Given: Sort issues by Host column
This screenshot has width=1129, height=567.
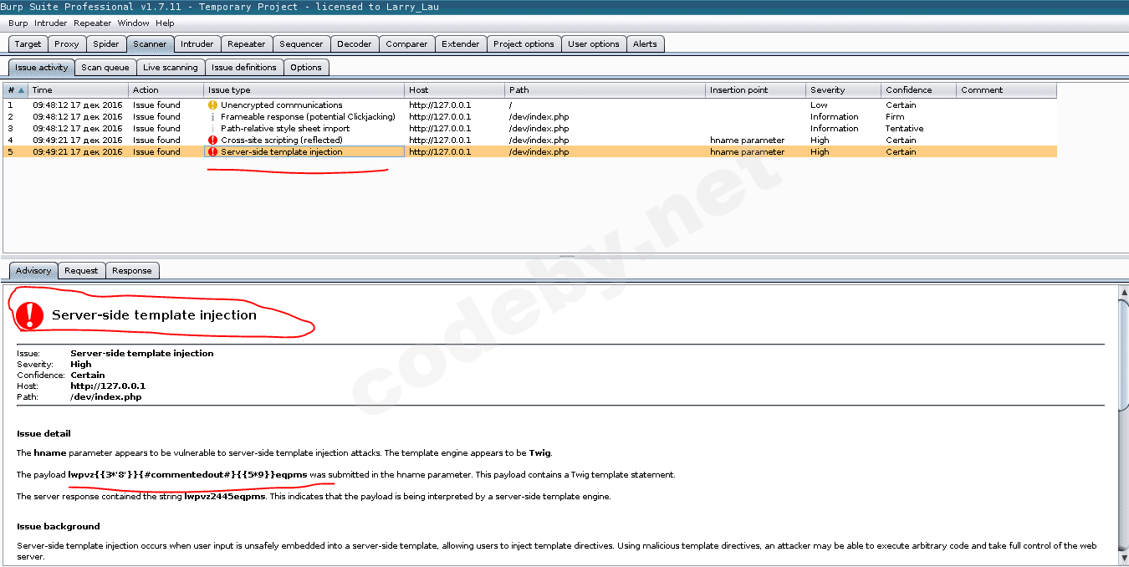Looking at the screenshot, I should tap(455, 90).
